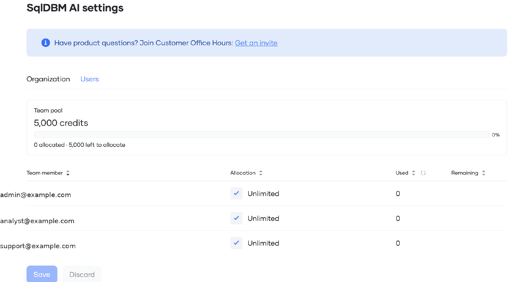Uncheck Unlimited for admin@example.com
The width and height of the screenshot is (517, 282).
click(x=236, y=193)
